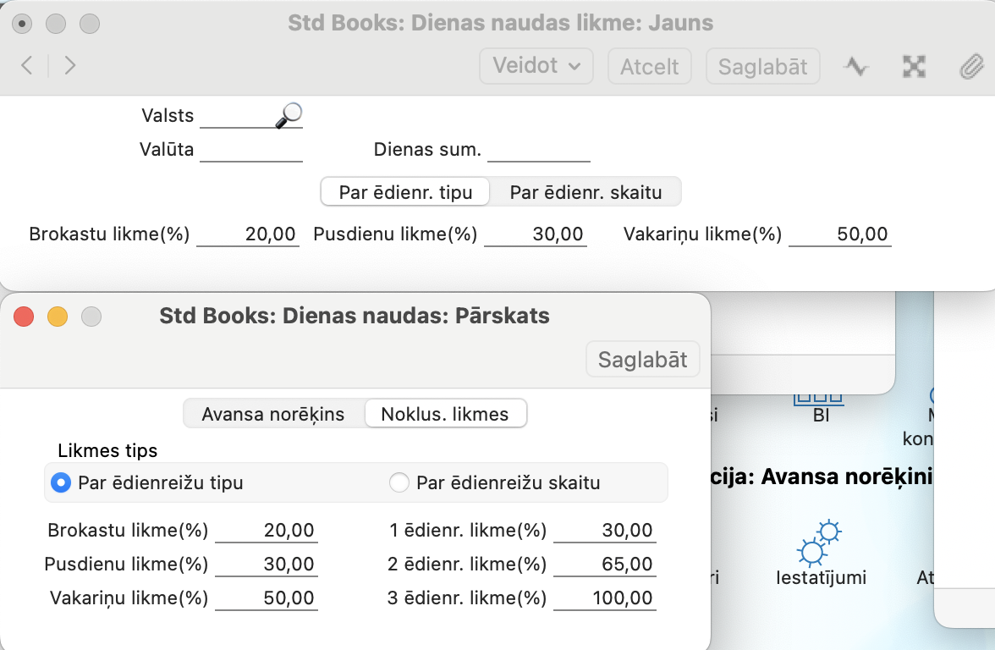Go to next record arrow in Jauns window

click(69, 65)
